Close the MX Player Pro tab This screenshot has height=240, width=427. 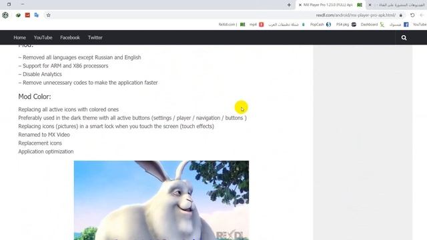tap(300, 5)
